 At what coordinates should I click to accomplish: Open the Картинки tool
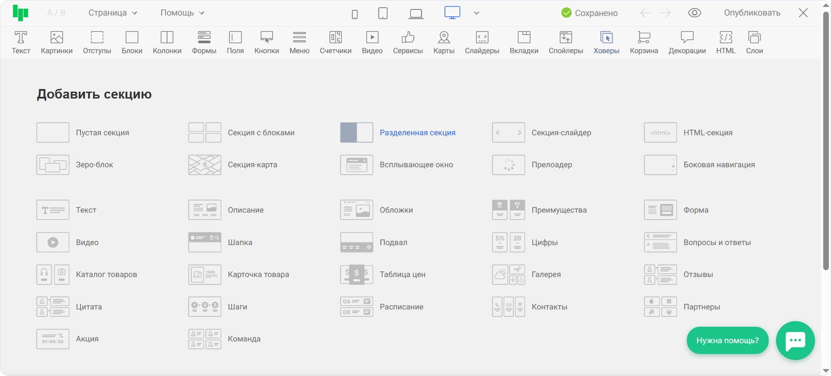click(x=57, y=42)
